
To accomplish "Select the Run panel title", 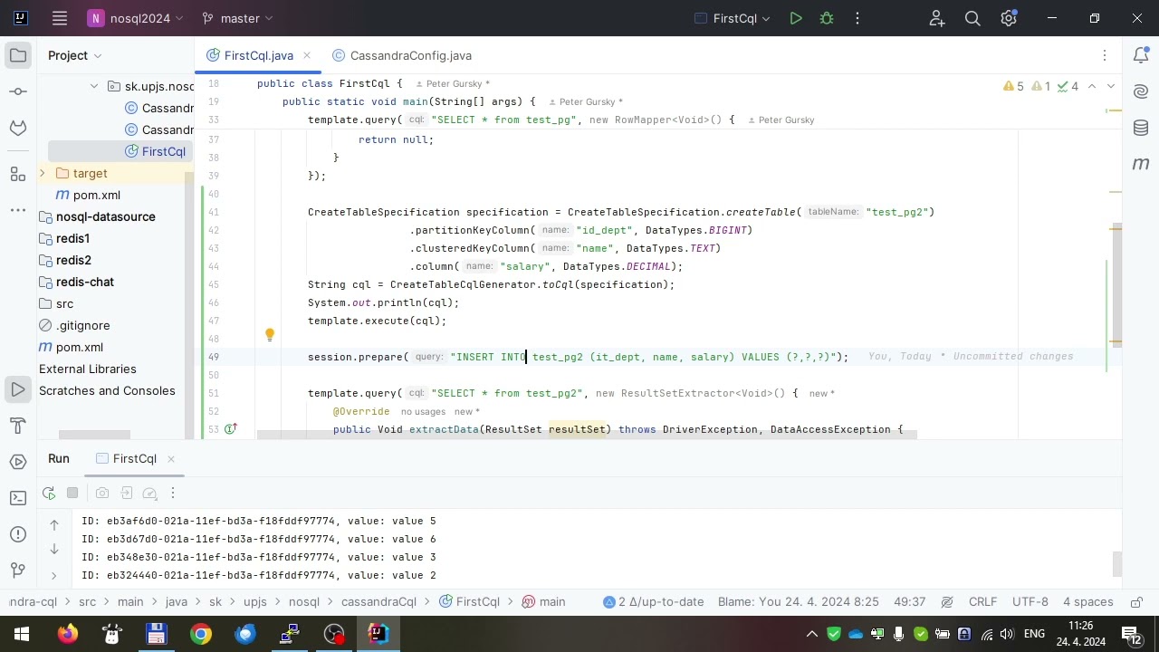I will click(59, 458).
